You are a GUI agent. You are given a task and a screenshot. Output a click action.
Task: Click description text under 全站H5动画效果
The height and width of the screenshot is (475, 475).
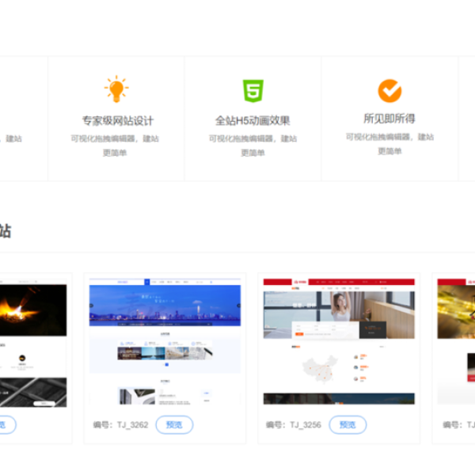coord(253,146)
